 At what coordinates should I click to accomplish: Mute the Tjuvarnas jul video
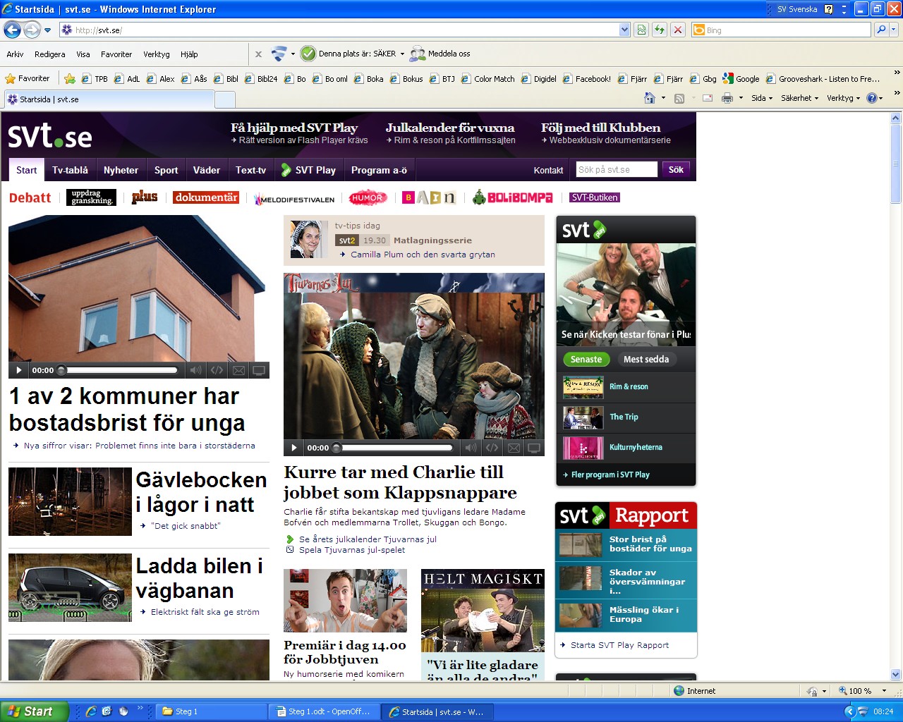coord(471,448)
